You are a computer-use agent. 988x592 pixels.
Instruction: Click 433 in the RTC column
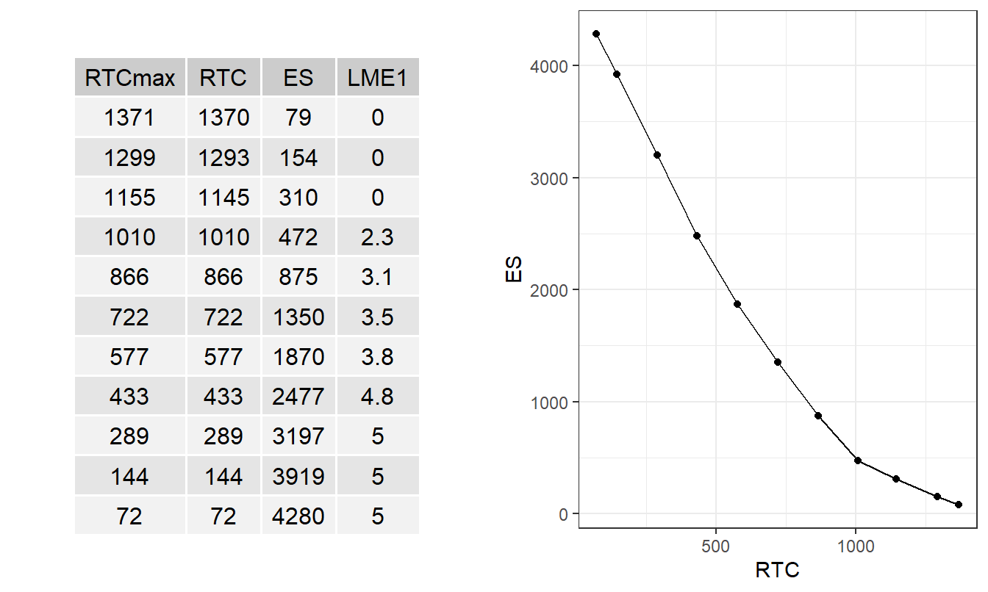click(x=223, y=396)
